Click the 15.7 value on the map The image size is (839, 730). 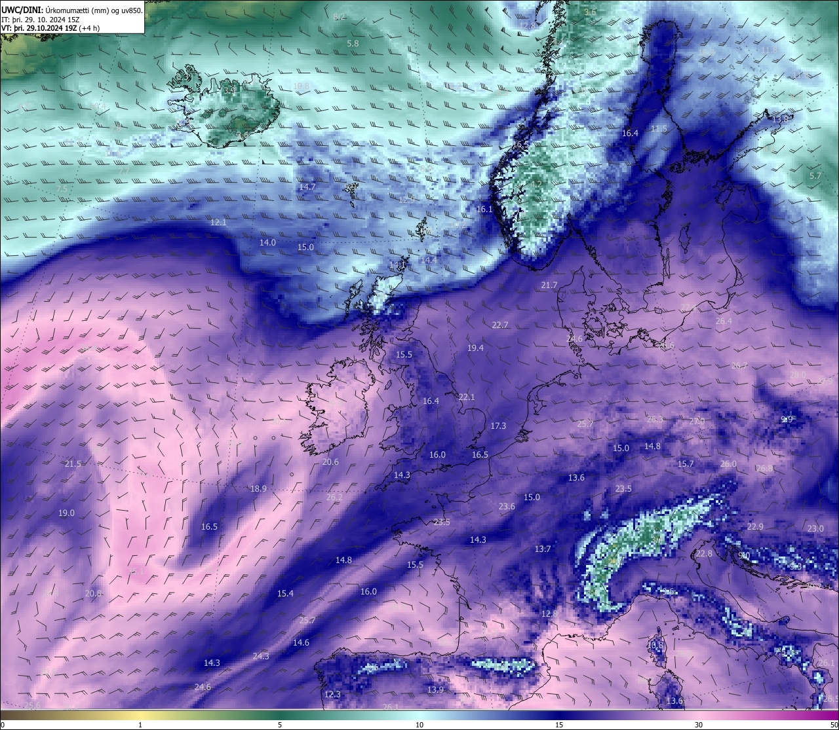pyautogui.click(x=686, y=464)
